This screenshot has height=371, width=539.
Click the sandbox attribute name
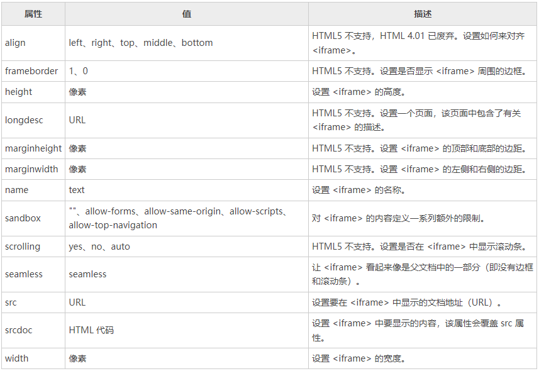(23, 218)
